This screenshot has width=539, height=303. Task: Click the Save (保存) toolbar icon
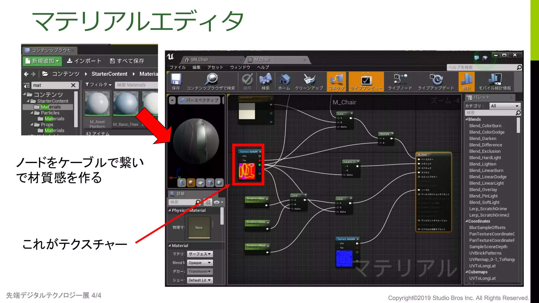pos(176,82)
